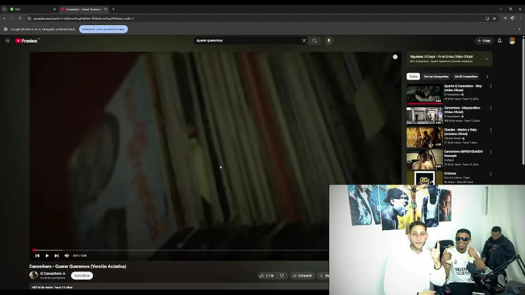
Task: Mute the video volume
Action: (x=66, y=256)
